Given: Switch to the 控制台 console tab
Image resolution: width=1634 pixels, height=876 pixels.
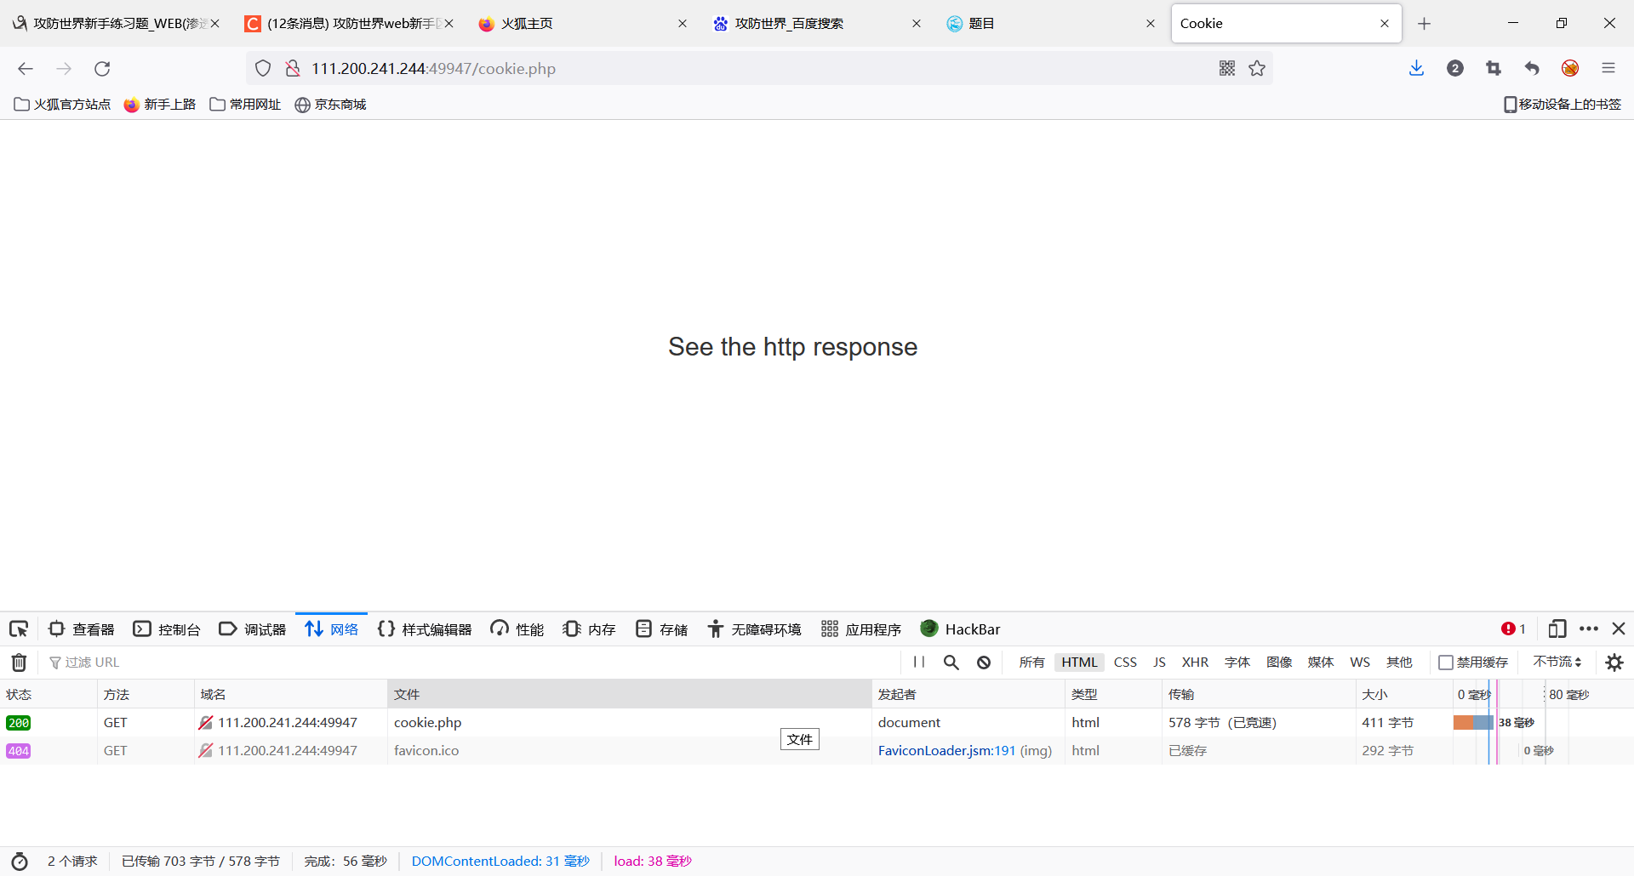Looking at the screenshot, I should (167, 629).
